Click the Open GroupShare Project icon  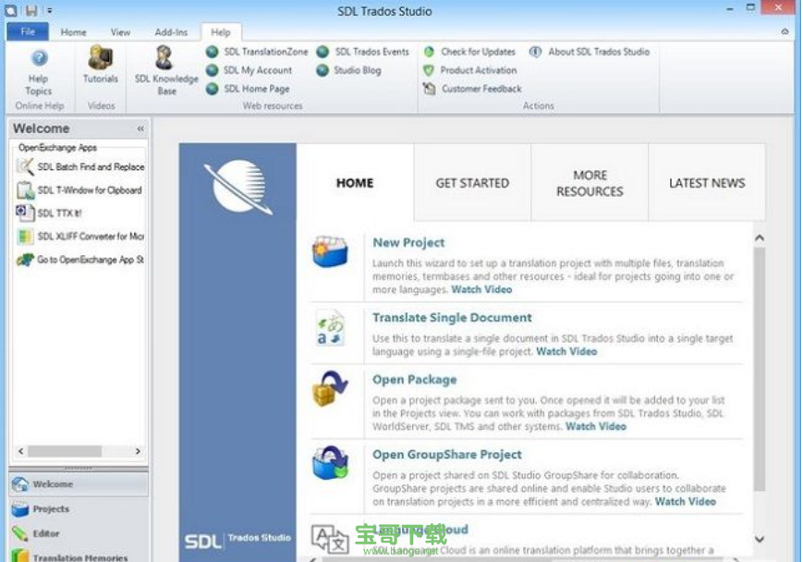(330, 463)
